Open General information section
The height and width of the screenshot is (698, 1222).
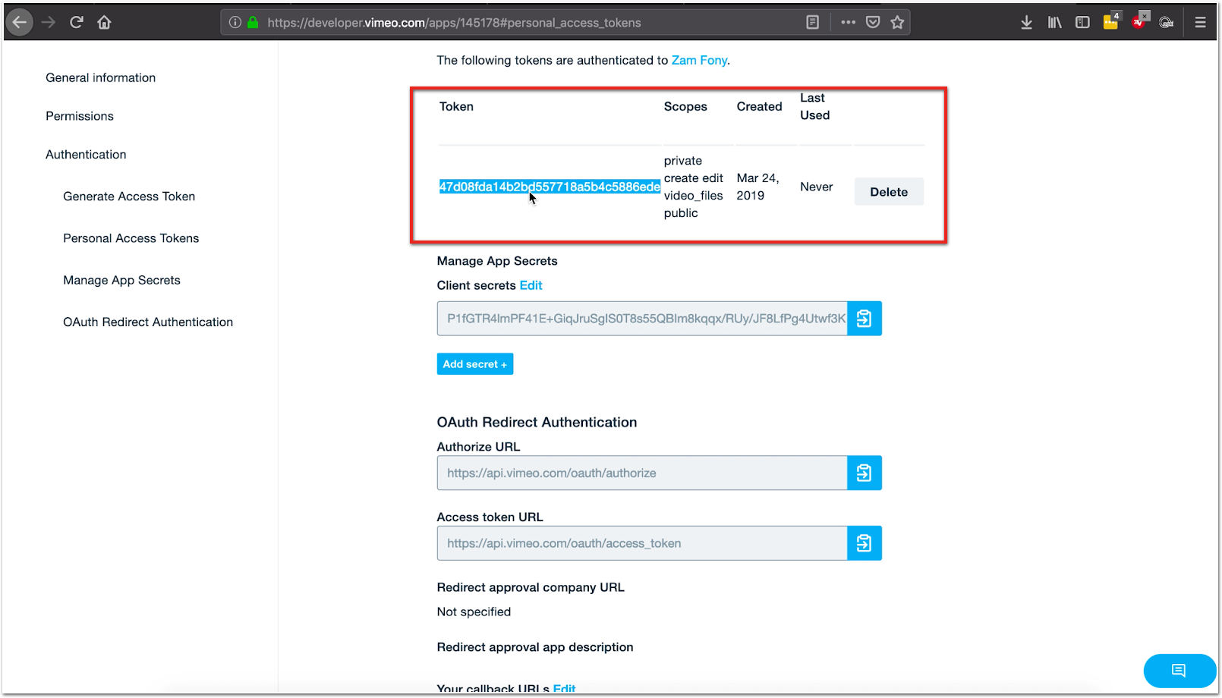[x=100, y=77]
